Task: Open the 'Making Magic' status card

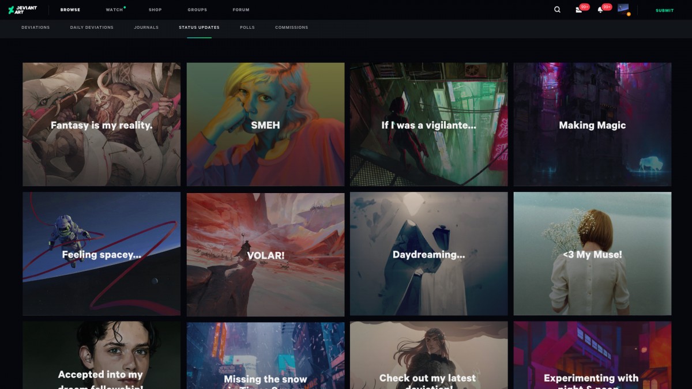Action: point(592,124)
